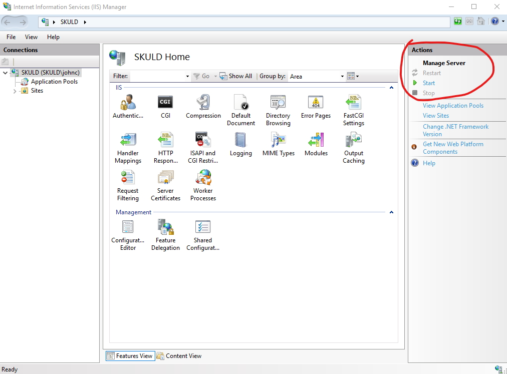The height and width of the screenshot is (374, 507).
Task: Collapse the IIS section group
Action: pos(391,88)
